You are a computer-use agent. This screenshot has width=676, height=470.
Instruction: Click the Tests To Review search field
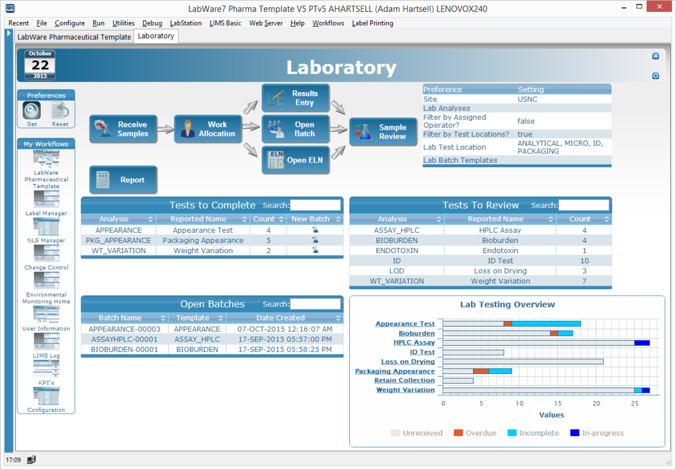[584, 205]
